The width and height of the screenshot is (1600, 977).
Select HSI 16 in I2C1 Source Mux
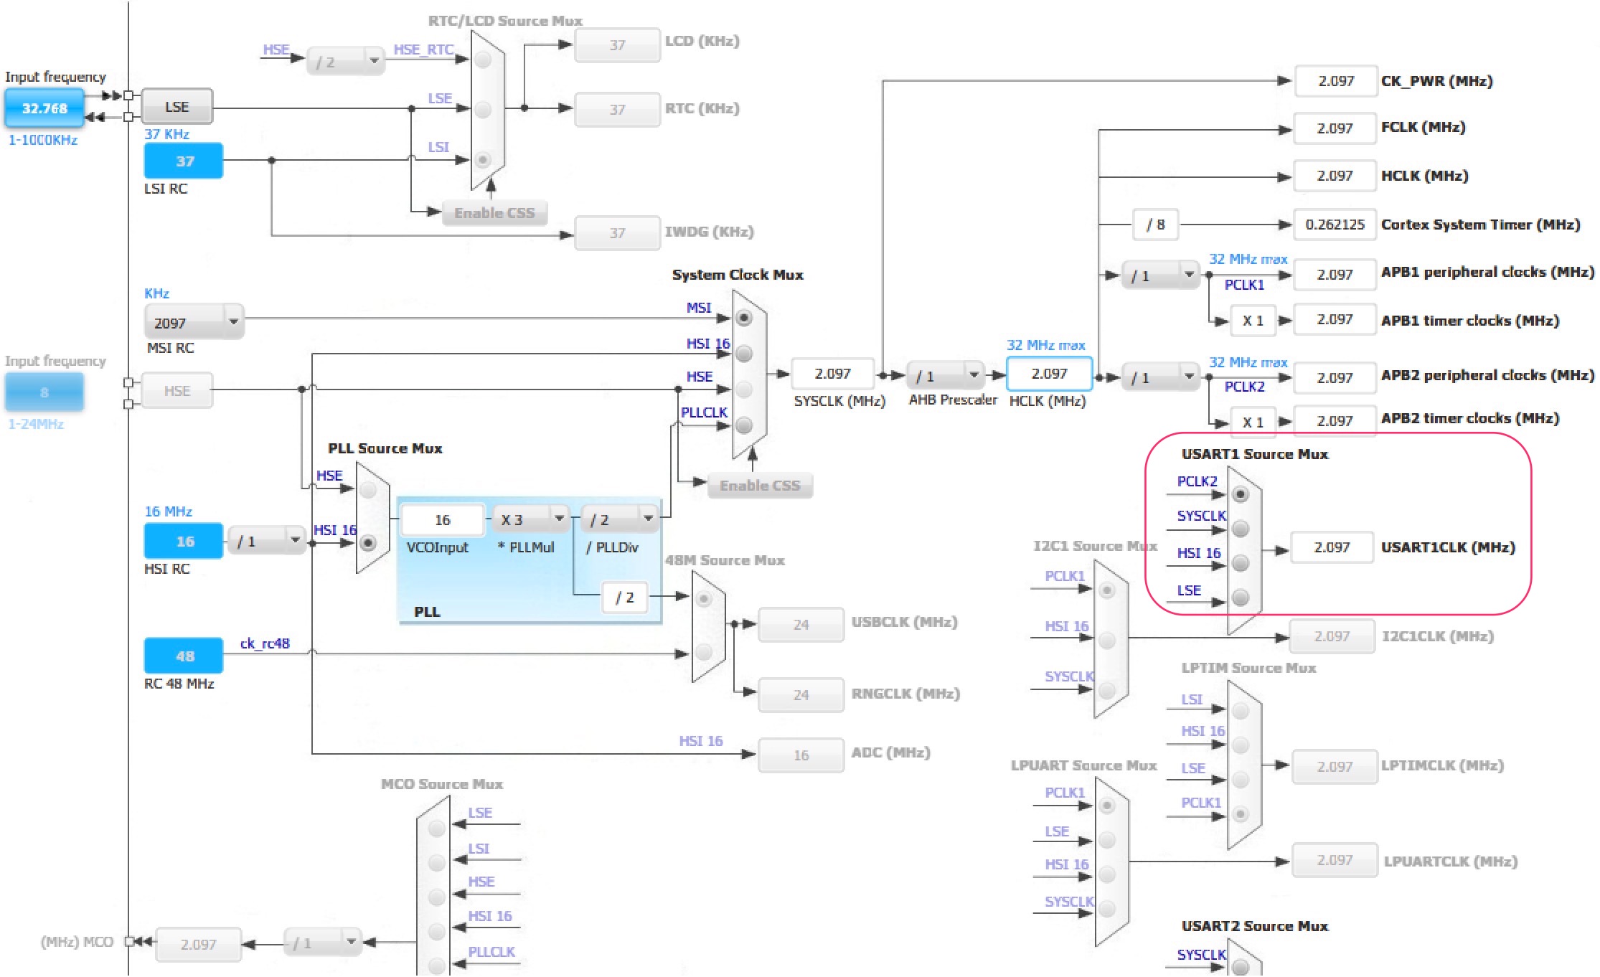click(x=1107, y=641)
